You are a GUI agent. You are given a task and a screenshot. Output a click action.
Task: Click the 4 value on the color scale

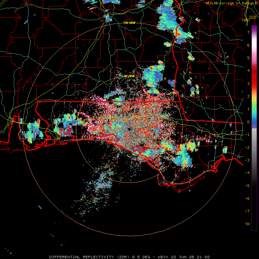click(248, 71)
